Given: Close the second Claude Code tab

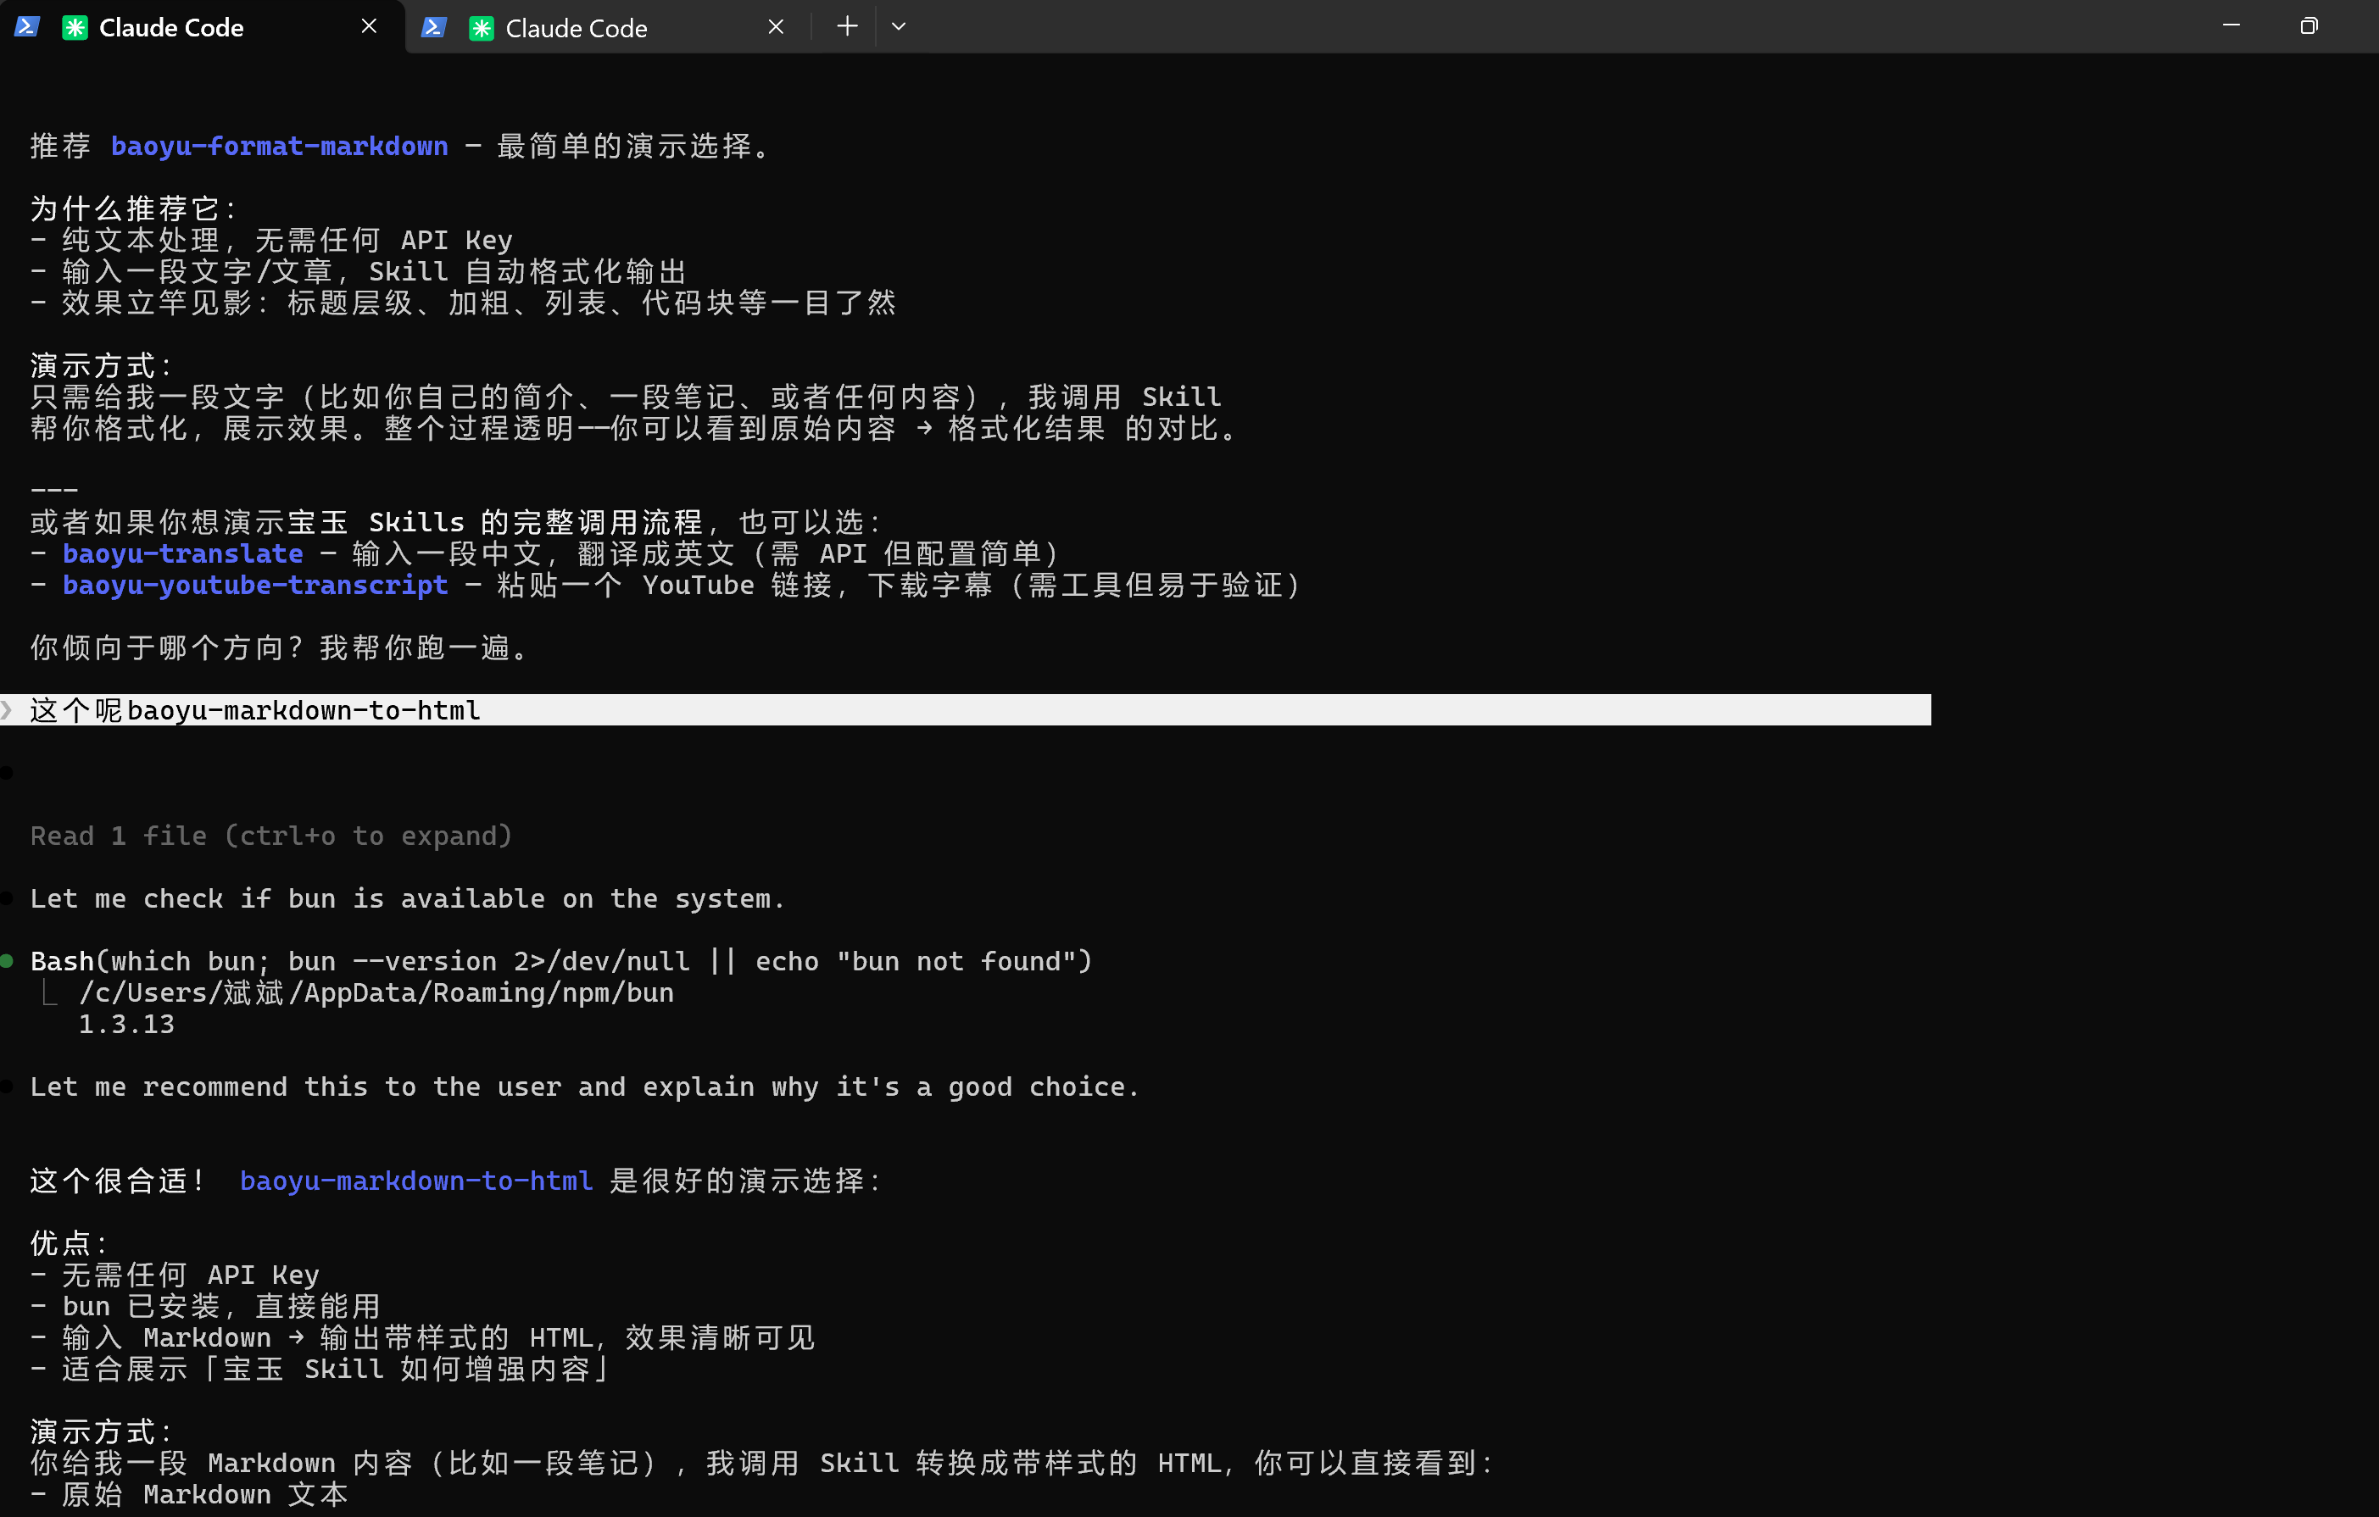Looking at the screenshot, I should (x=776, y=26).
